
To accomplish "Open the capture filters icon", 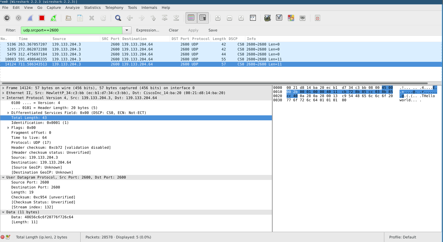I will [x=267, y=18].
